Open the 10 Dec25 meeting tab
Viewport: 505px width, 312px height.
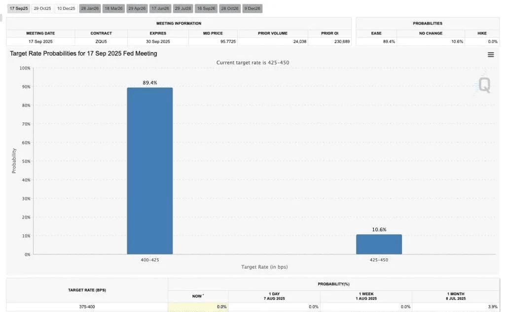pyautogui.click(x=66, y=8)
